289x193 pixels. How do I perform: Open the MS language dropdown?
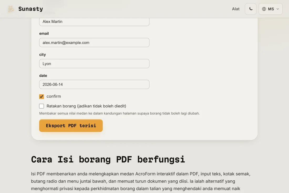click(270, 9)
